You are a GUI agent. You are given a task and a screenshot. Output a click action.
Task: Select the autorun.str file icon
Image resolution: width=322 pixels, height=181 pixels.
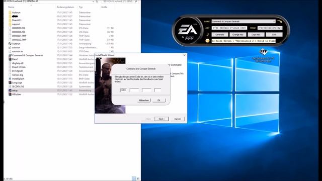click(10, 51)
